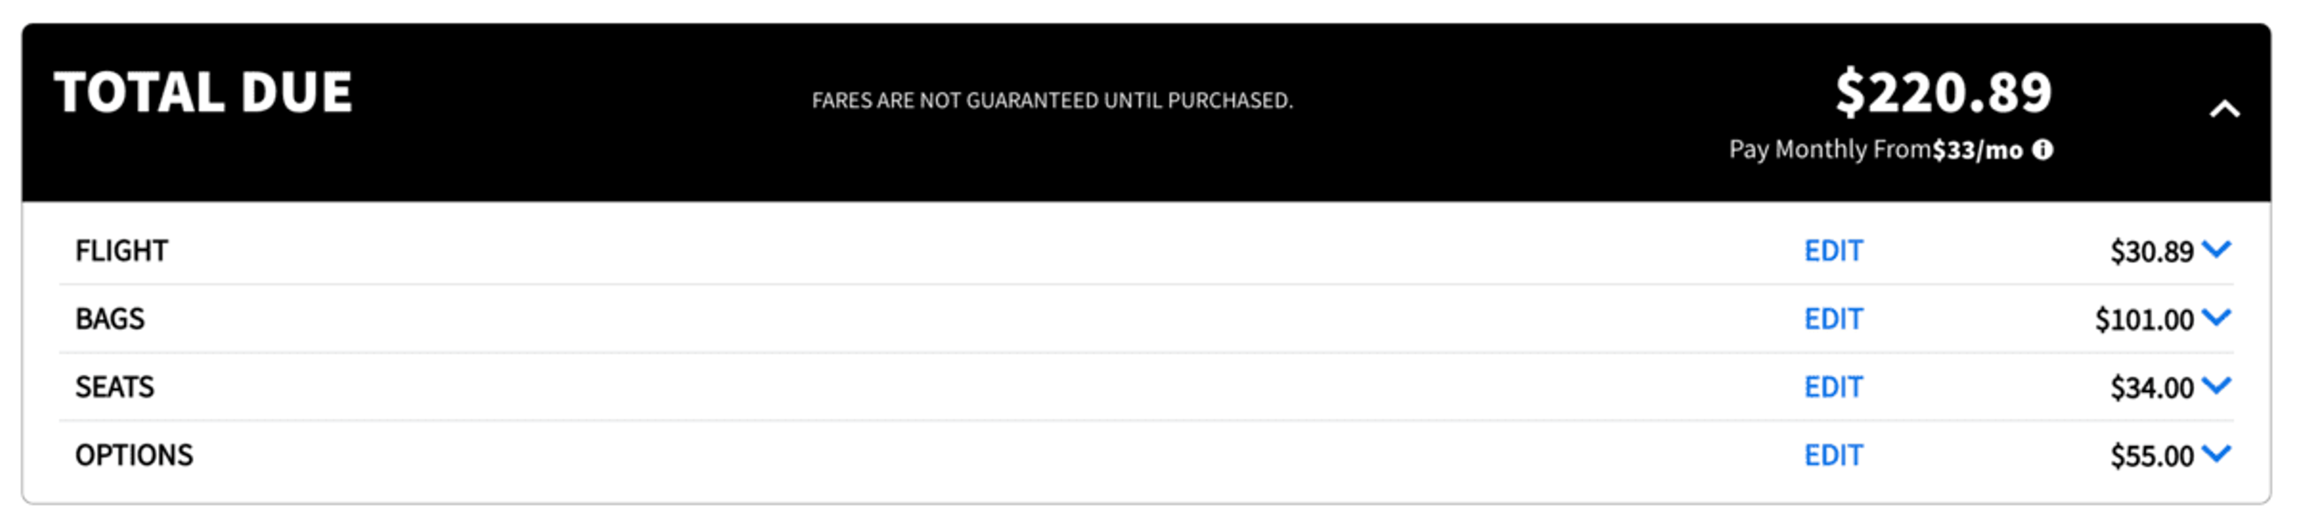This screenshot has height=524, width=2297.
Task: Select the BAGS row label
Action: tap(109, 319)
